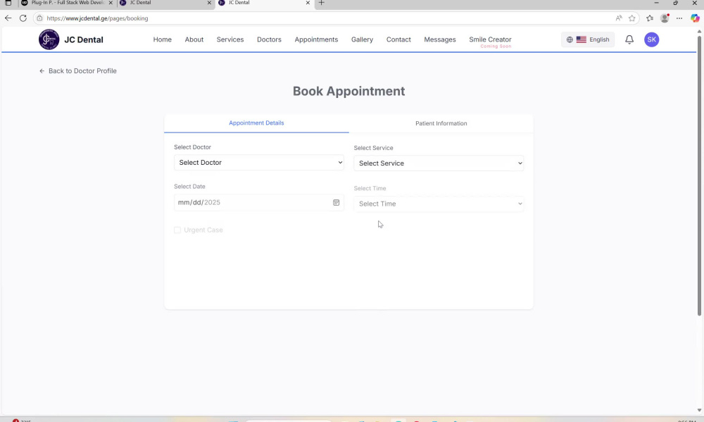
Task: Open new browser tab with plus
Action: click(x=322, y=3)
